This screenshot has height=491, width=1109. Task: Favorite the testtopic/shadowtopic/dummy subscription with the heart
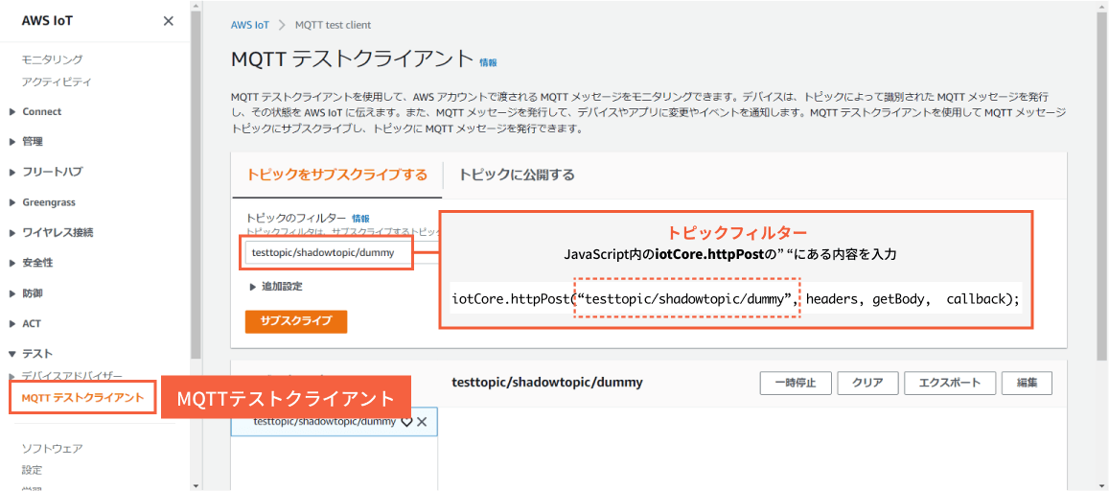[x=406, y=422]
